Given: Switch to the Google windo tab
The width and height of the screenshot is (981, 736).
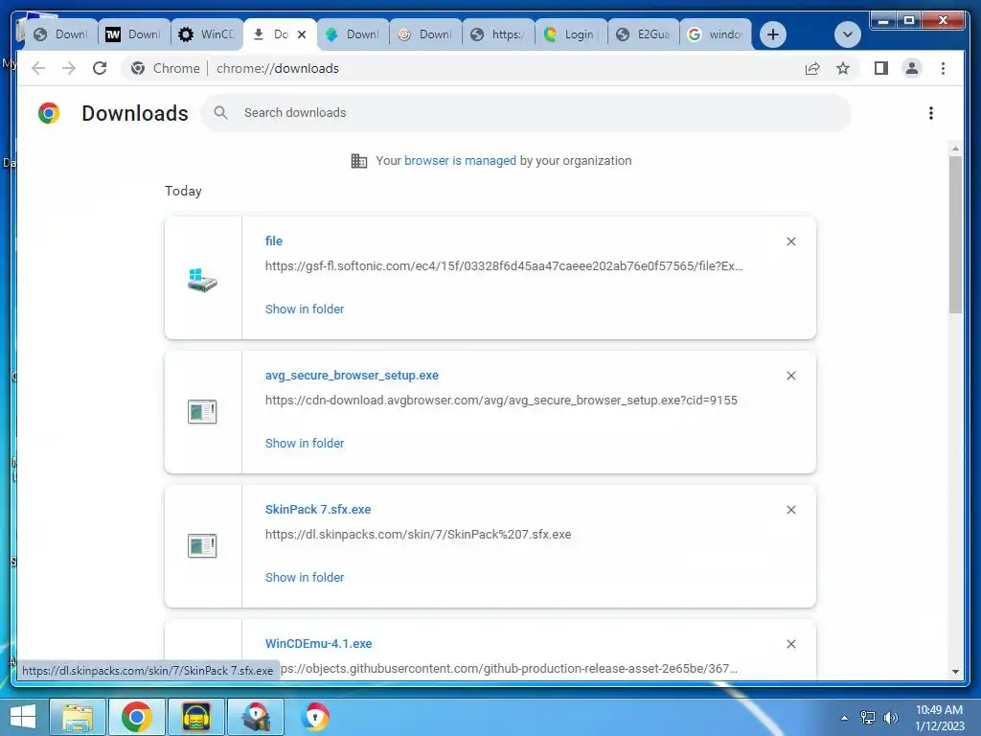Looking at the screenshot, I should coord(716,34).
